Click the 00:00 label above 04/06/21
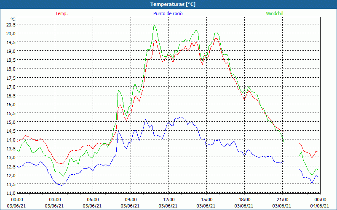The height and width of the screenshot is (210, 337). [320, 200]
